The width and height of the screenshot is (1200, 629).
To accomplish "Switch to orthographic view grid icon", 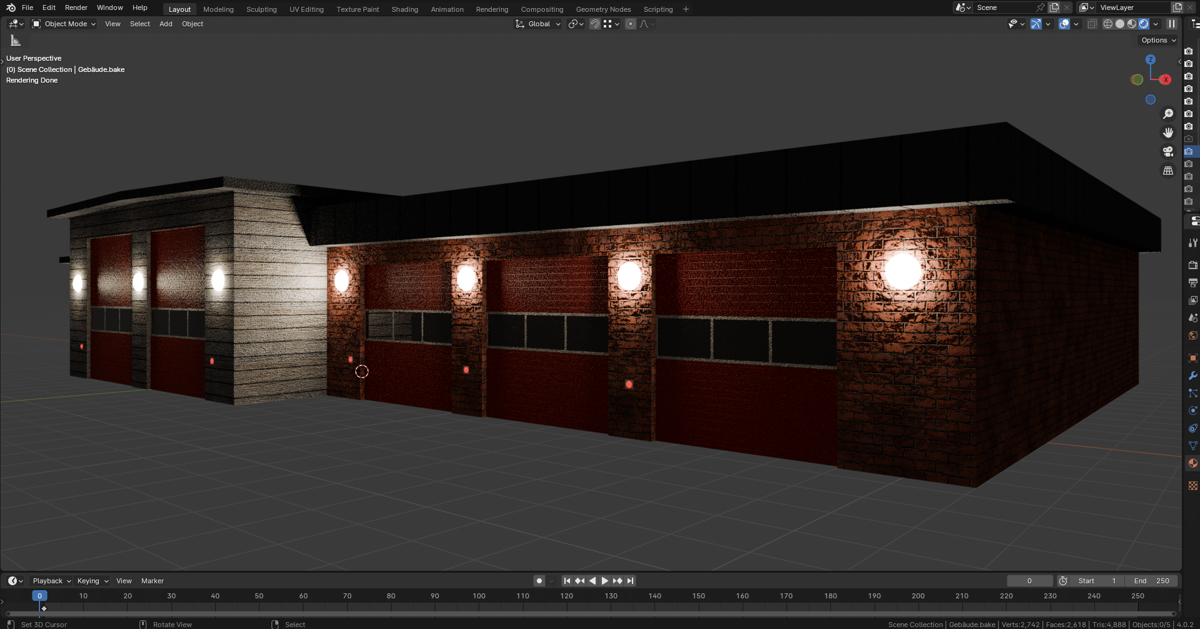I will 1168,170.
